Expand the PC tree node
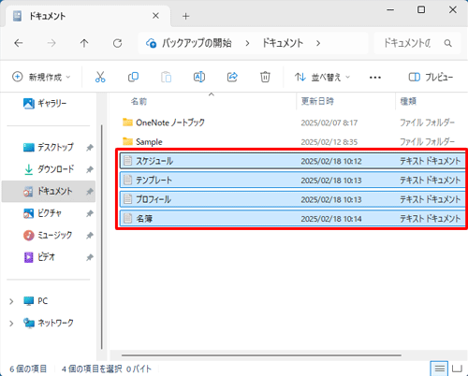The height and width of the screenshot is (376, 468). 11,301
